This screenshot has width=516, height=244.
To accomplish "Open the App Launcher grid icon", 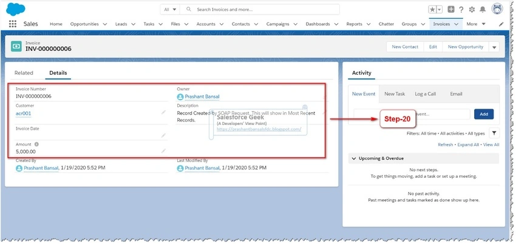I will (13, 24).
